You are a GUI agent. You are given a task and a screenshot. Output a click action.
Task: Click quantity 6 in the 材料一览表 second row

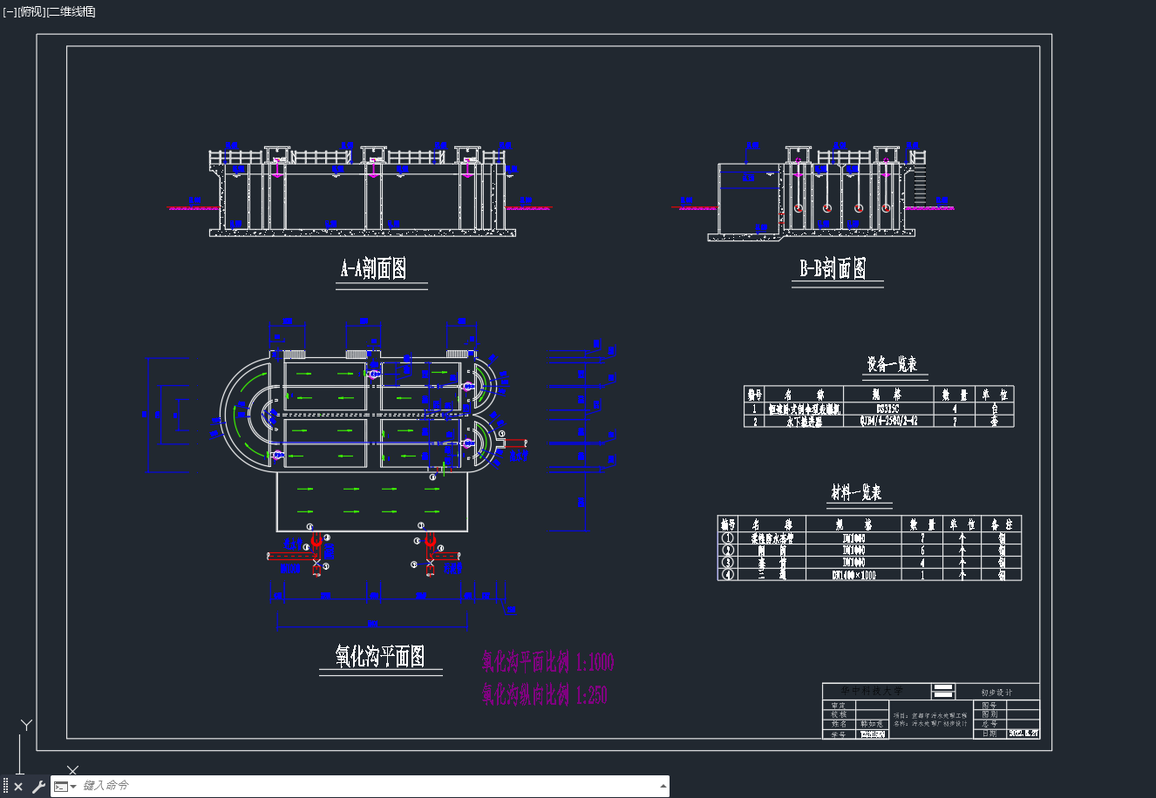point(922,550)
